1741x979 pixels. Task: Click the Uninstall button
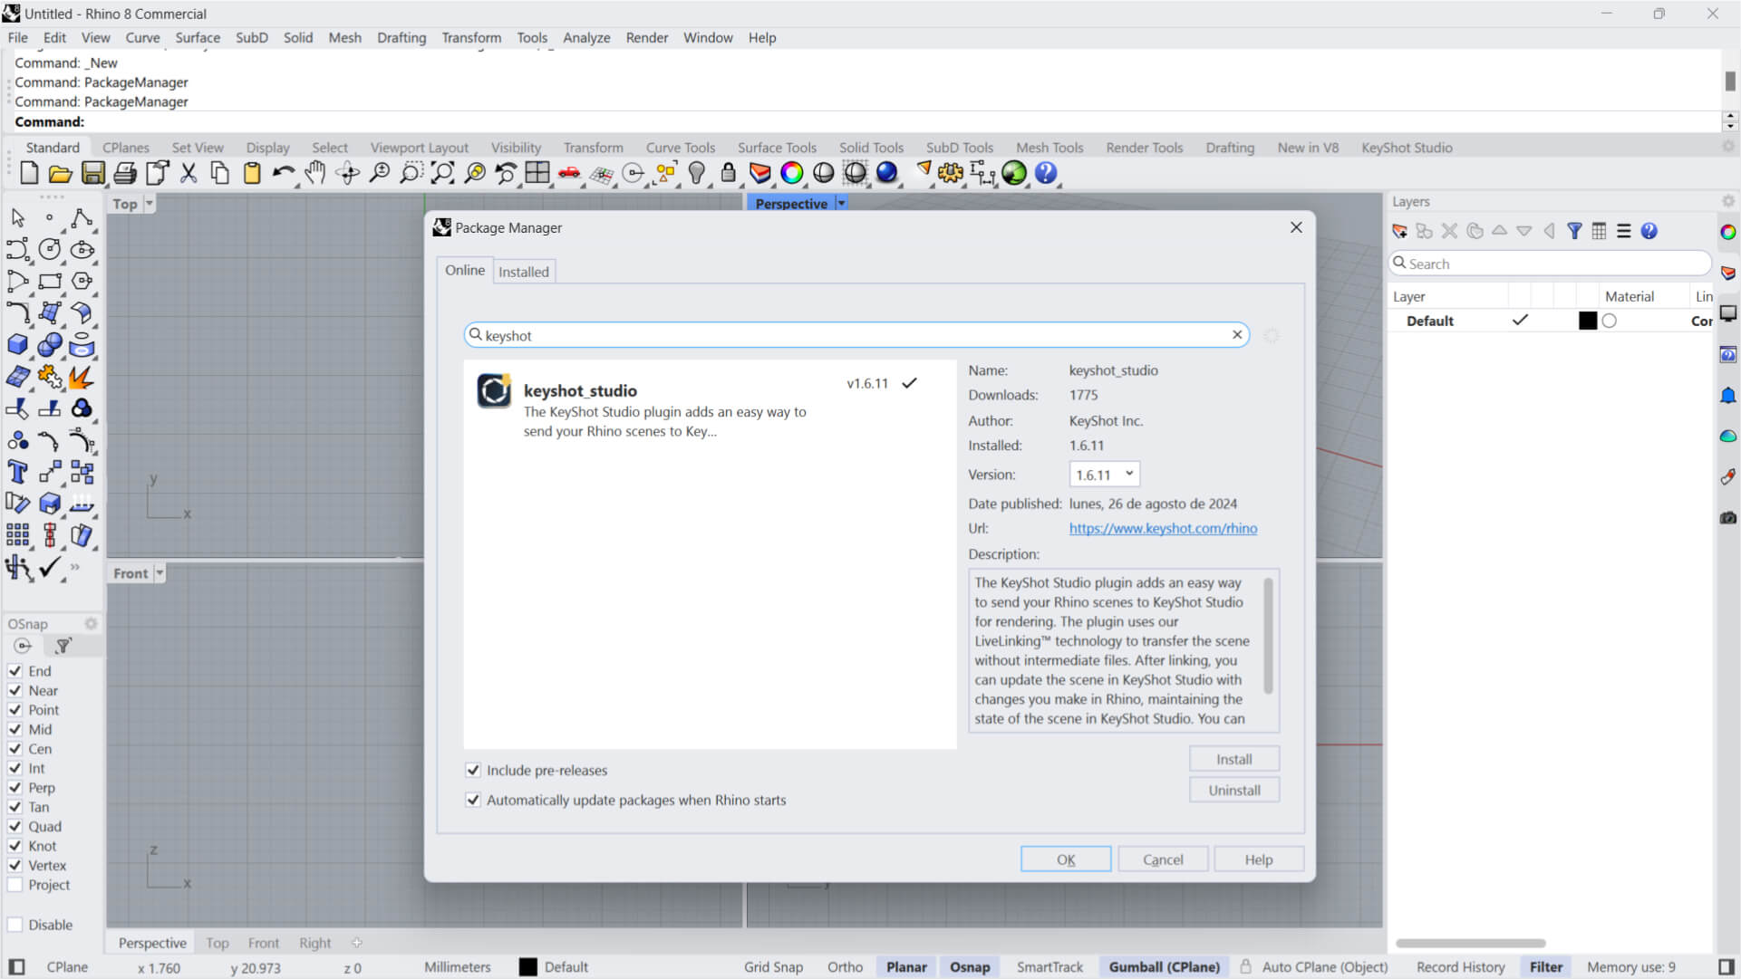1234,791
